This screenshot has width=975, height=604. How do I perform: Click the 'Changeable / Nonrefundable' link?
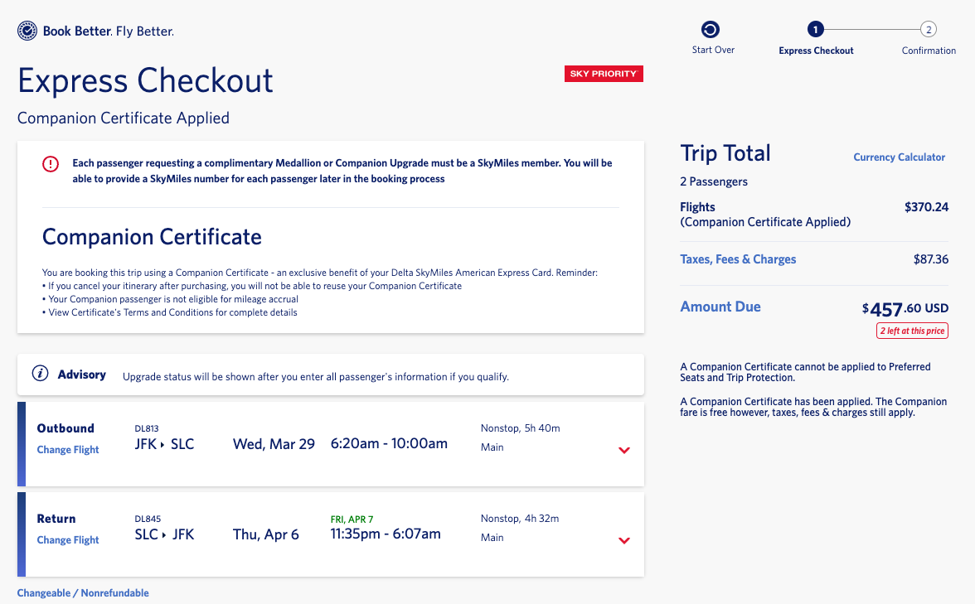pyautogui.click(x=82, y=593)
